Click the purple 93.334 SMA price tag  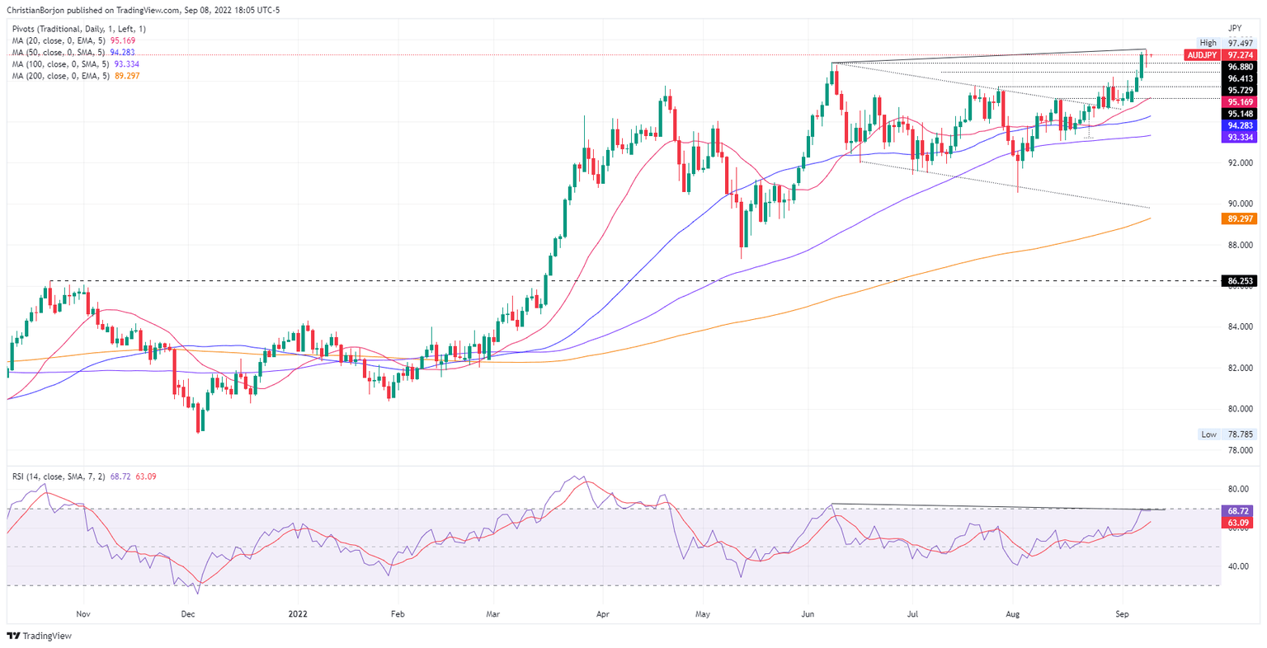[1241, 137]
